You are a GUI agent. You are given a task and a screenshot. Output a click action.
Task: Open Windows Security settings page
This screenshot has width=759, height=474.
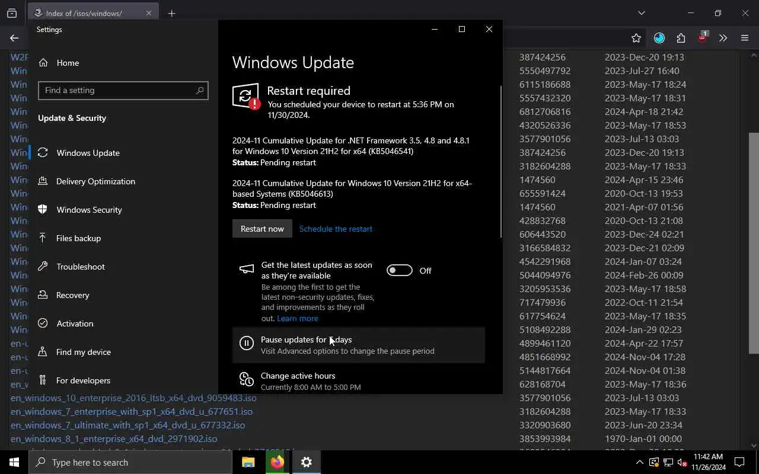pos(89,210)
